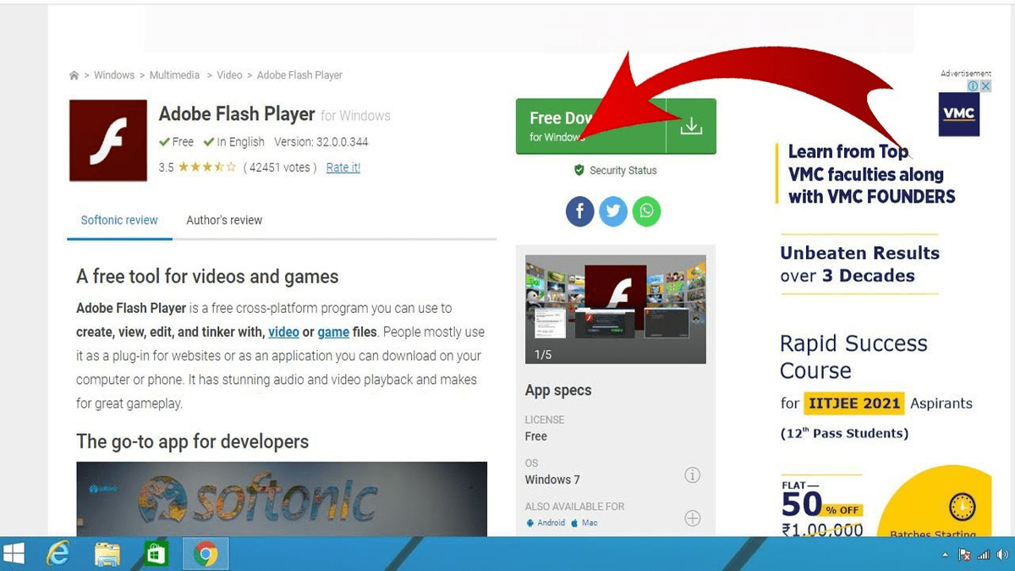Share the page via WhatsApp
This screenshot has height=571, width=1015.
pos(647,211)
